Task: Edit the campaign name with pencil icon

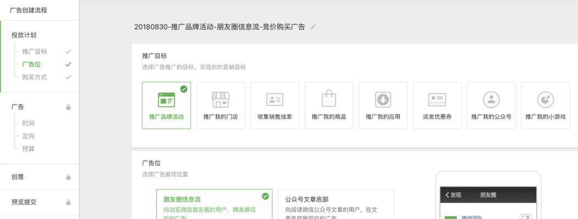Action: point(313,27)
